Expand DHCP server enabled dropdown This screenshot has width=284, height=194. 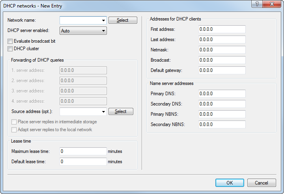click(x=103, y=30)
